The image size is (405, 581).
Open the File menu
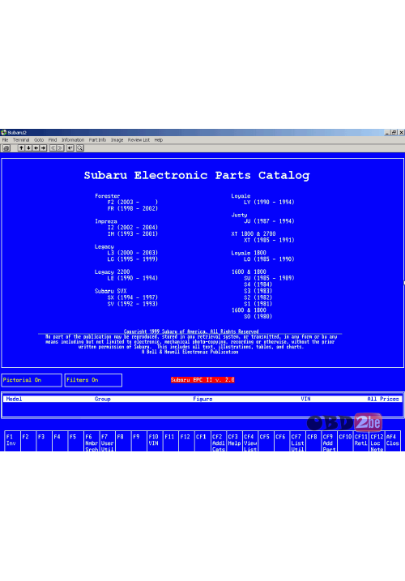[5, 140]
